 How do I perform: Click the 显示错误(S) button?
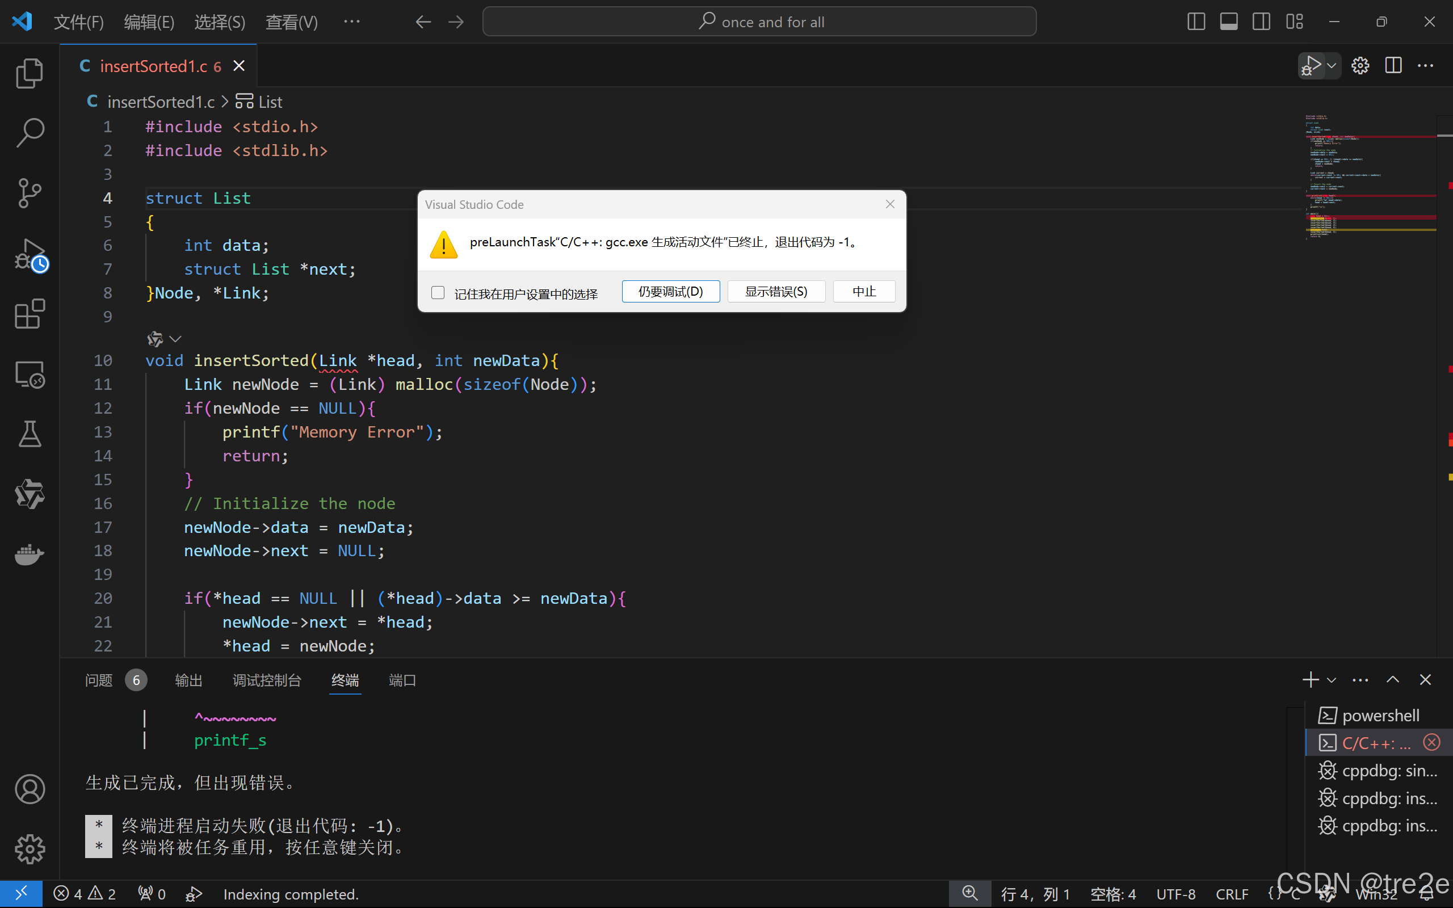click(776, 292)
